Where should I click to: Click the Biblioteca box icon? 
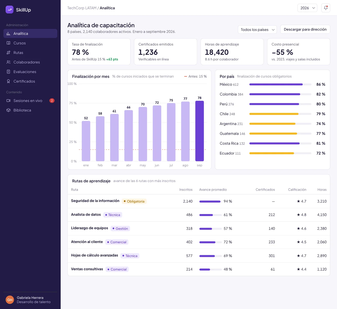point(8,110)
